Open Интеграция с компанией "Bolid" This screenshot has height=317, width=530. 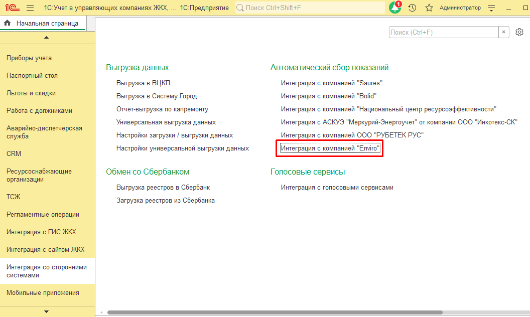click(329, 96)
